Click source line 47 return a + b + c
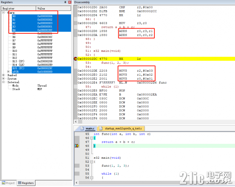 coord(118,142)
